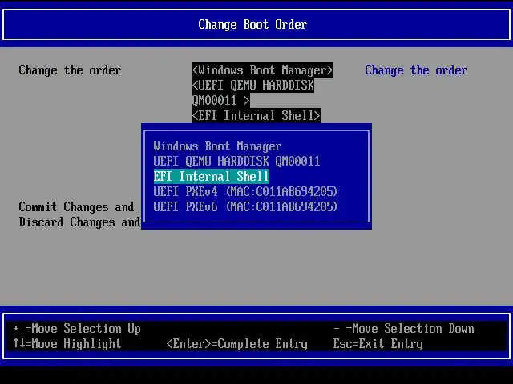The image size is (513, 384).
Task: Click the 'Change Boot Order' title
Action: click(252, 25)
